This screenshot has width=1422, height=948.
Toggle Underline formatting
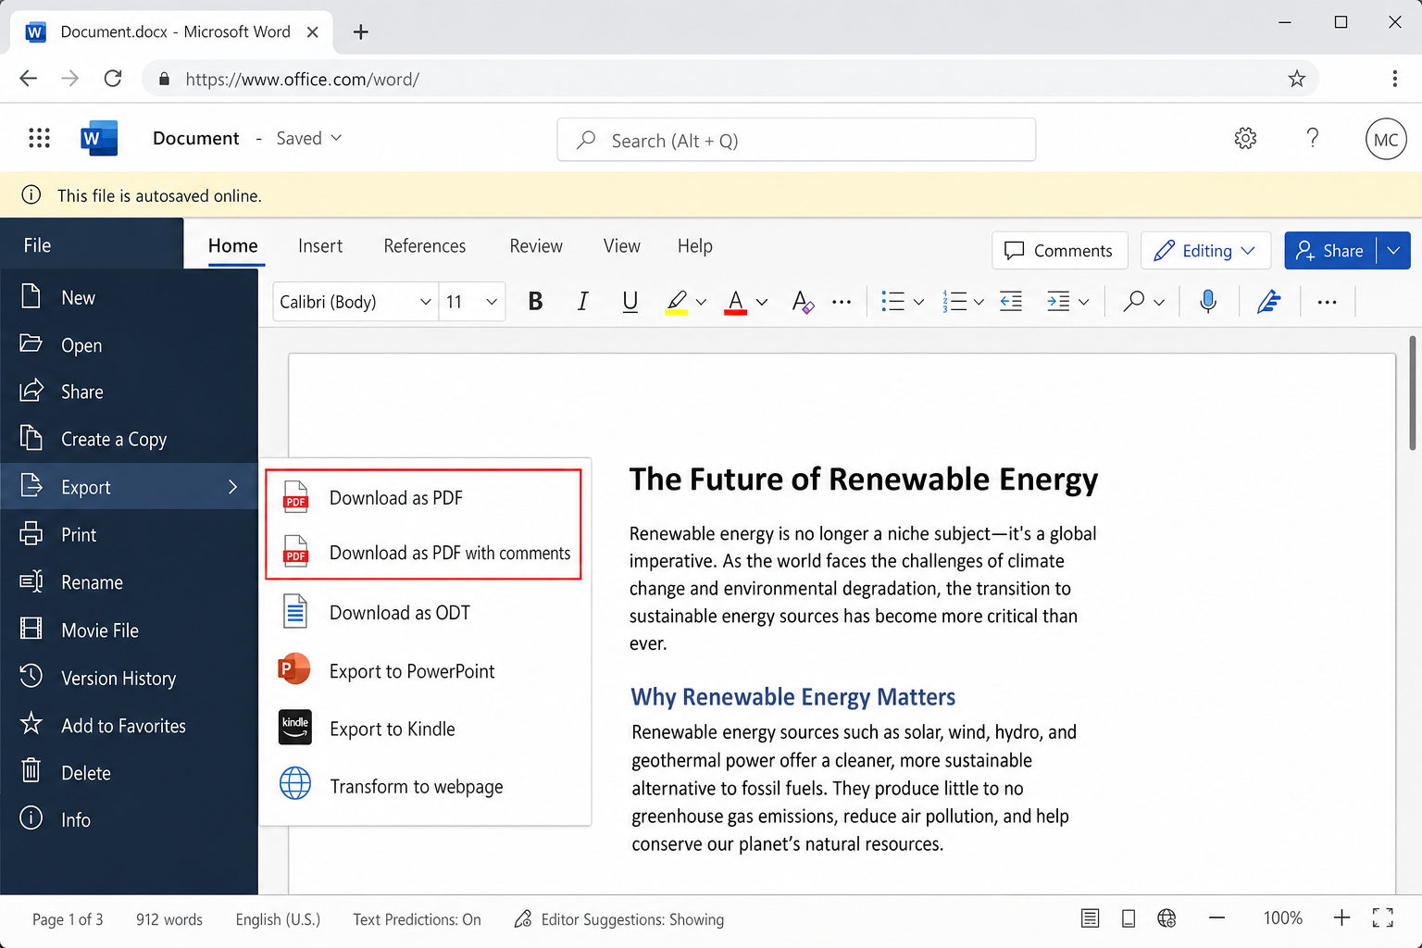coord(630,302)
